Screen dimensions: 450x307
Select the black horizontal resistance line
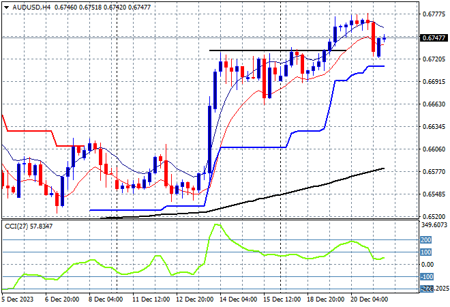277,50
